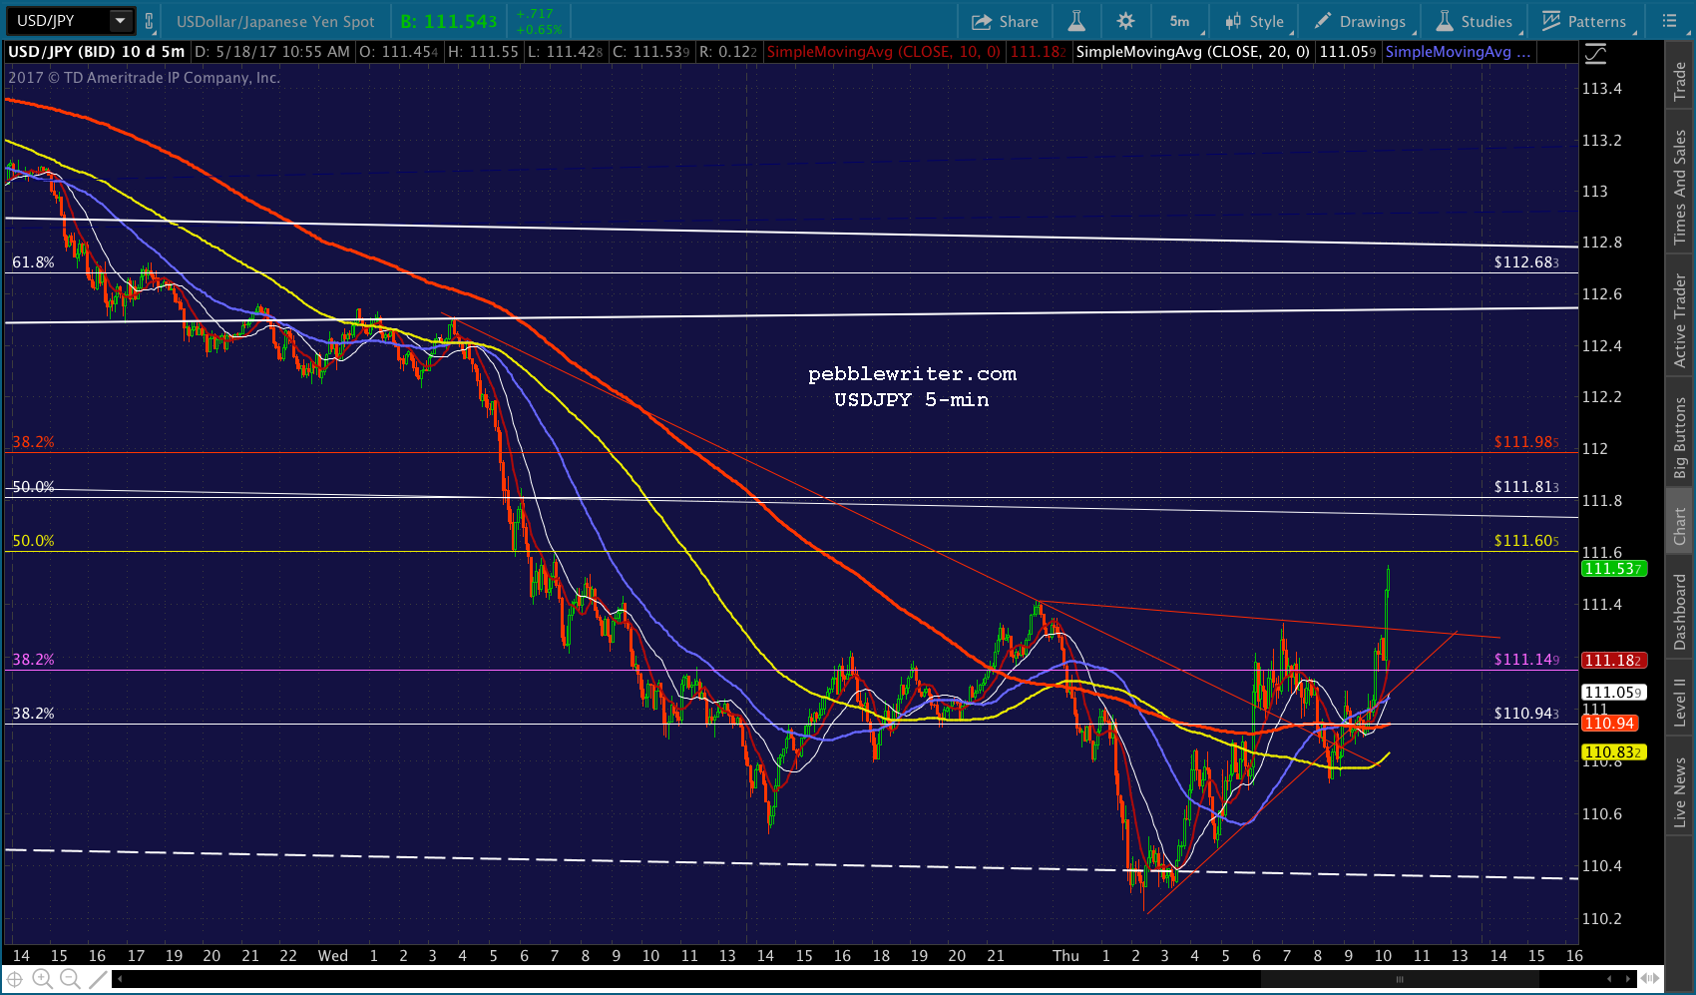Click the Thu date marker on time axis
The width and height of the screenshot is (1696, 995).
tap(1065, 956)
